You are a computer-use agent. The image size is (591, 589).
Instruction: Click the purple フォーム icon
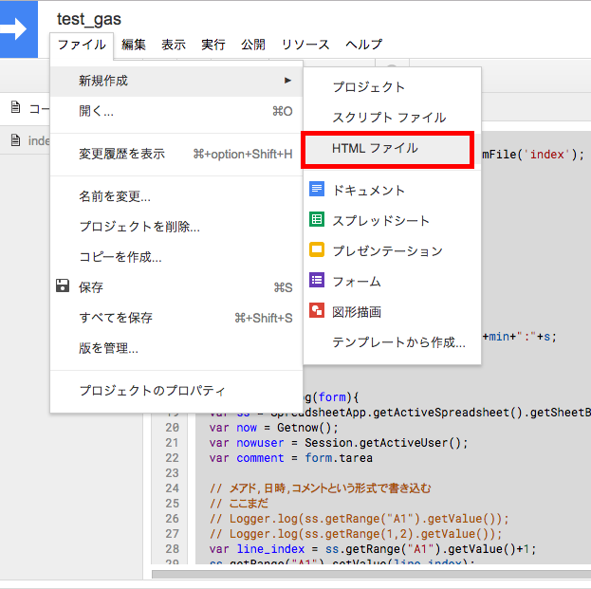(317, 280)
